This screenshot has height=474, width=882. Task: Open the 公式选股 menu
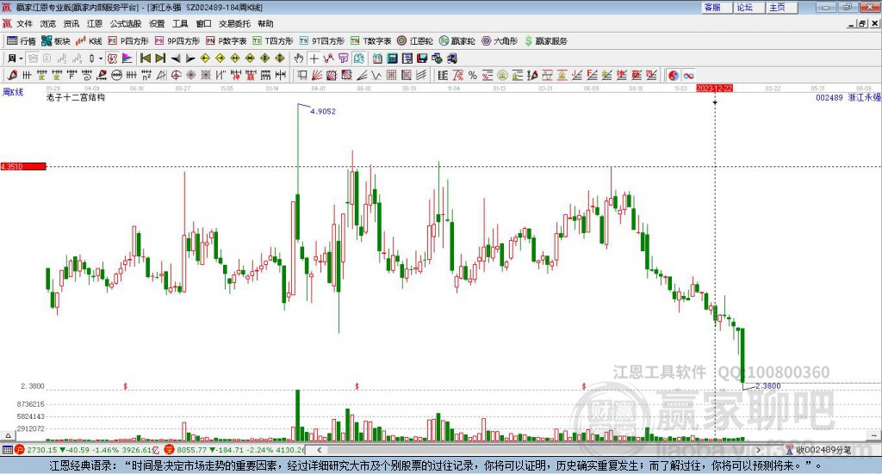[x=124, y=23]
